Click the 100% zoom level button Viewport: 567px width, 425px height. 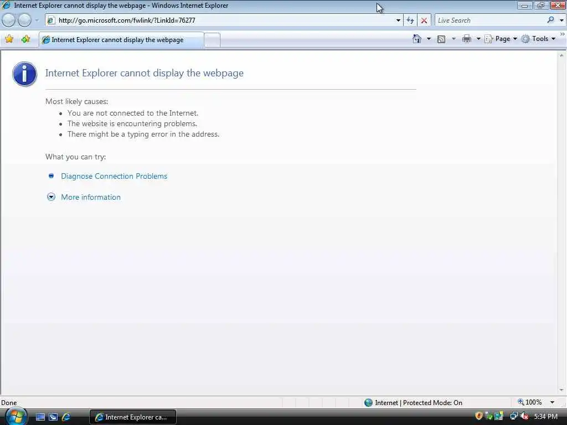530,402
